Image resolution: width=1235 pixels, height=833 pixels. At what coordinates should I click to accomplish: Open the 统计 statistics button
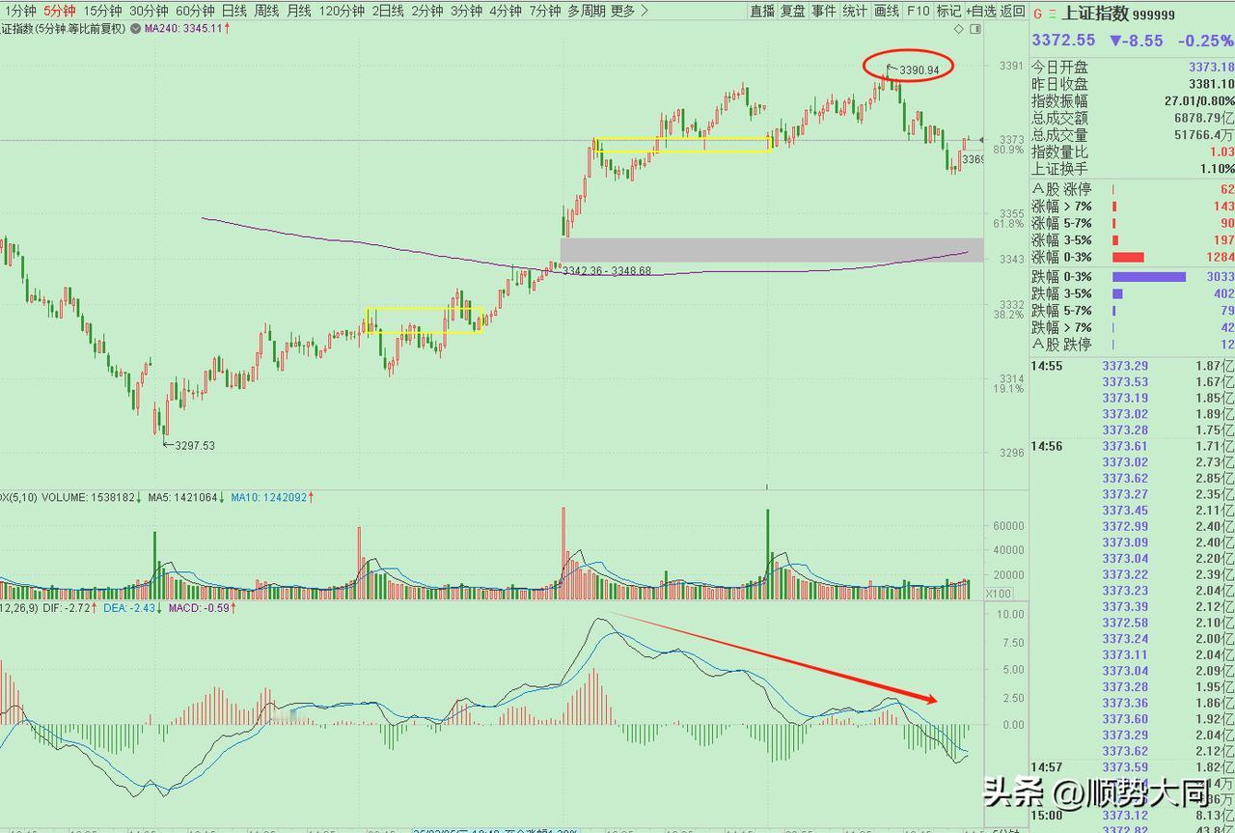855,11
